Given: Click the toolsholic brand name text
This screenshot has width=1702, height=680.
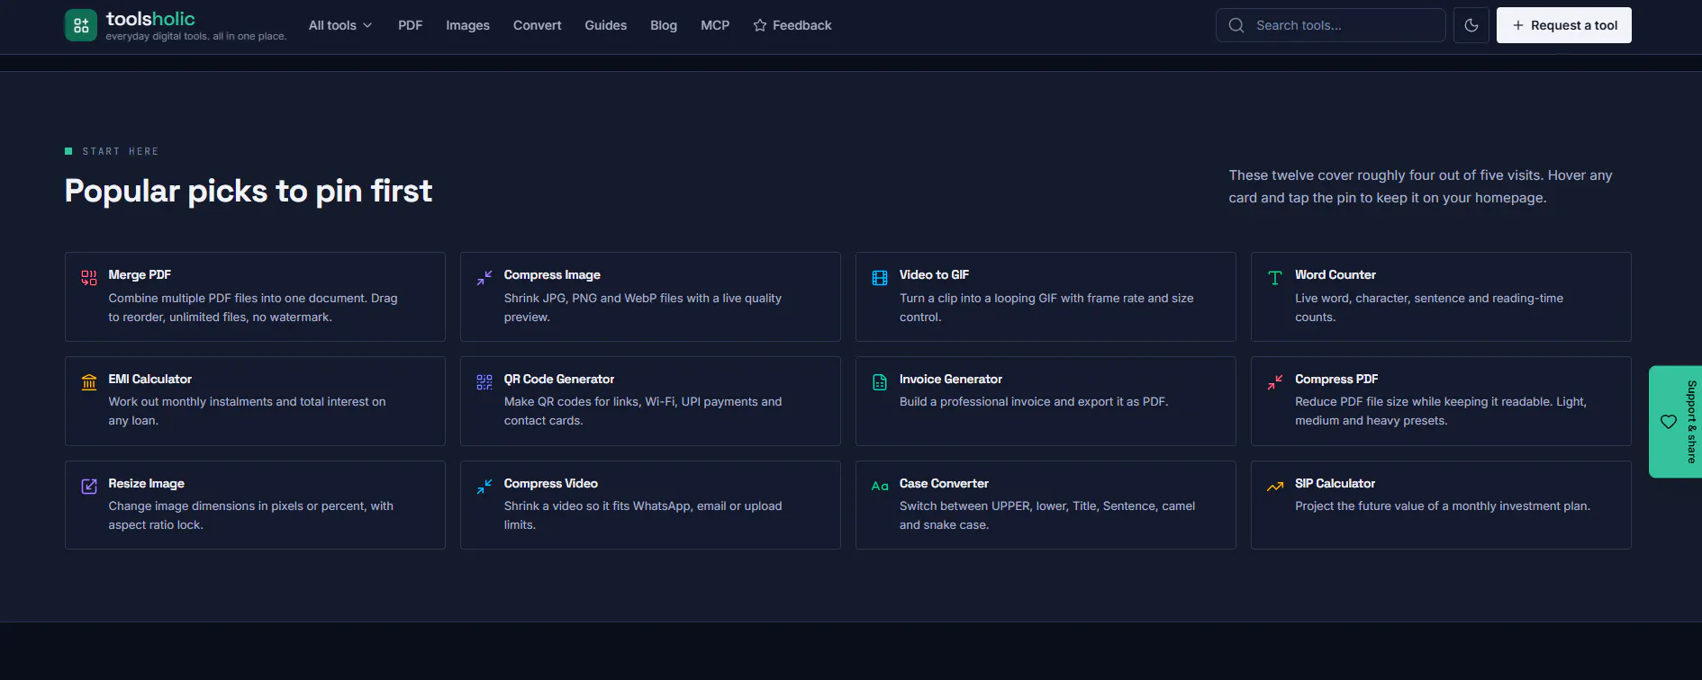Looking at the screenshot, I should [x=150, y=19].
